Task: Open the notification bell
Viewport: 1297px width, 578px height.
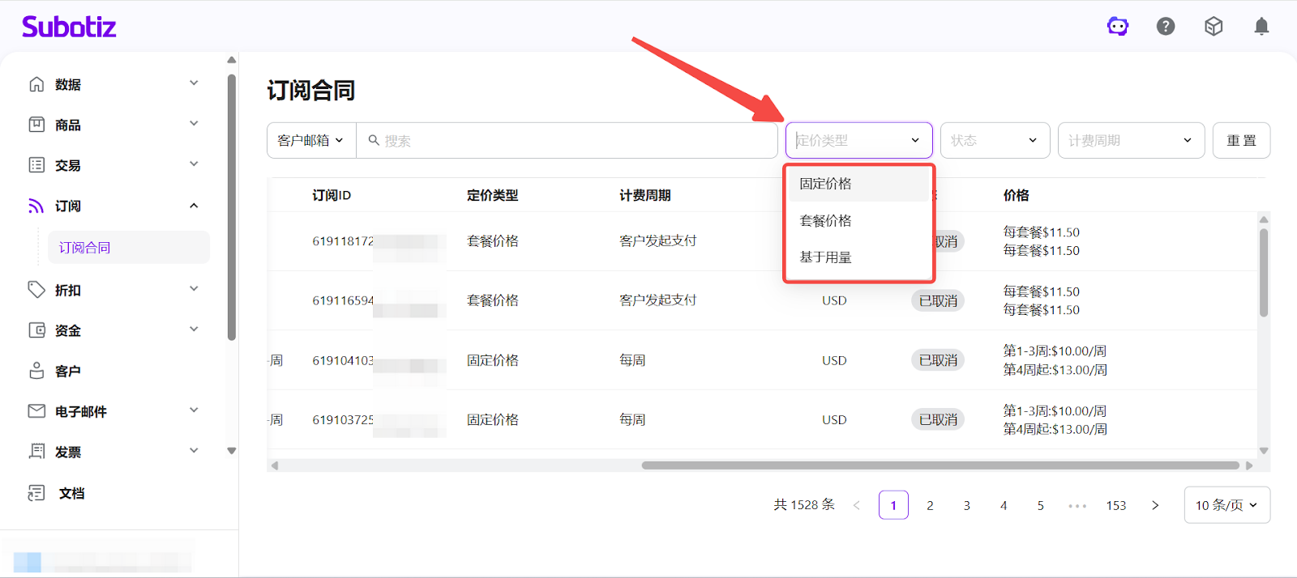Action: [x=1261, y=27]
